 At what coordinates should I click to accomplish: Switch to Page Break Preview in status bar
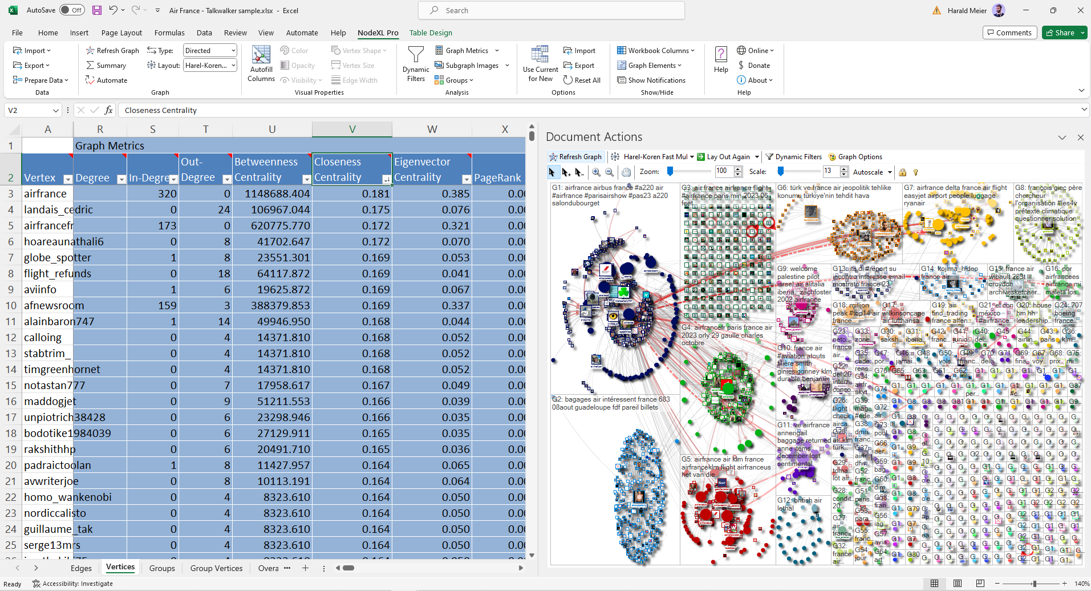980,583
